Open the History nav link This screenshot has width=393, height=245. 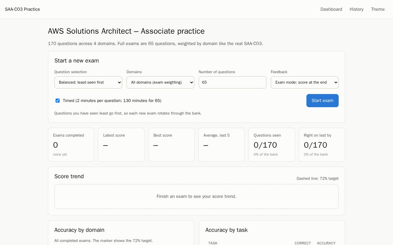pyautogui.click(x=356, y=9)
